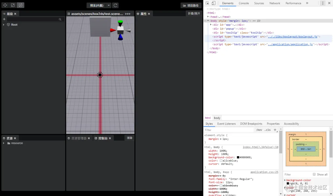Click the aliceblue color swatch

pyautogui.click(x=221, y=161)
